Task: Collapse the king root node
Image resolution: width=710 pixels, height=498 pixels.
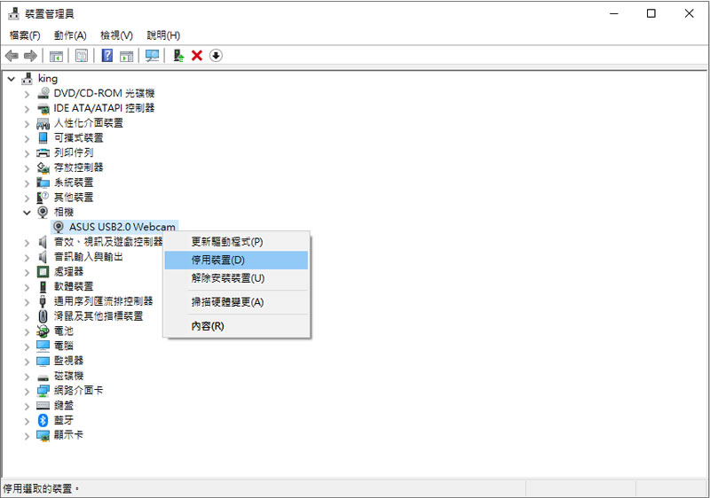Action: click(11, 79)
